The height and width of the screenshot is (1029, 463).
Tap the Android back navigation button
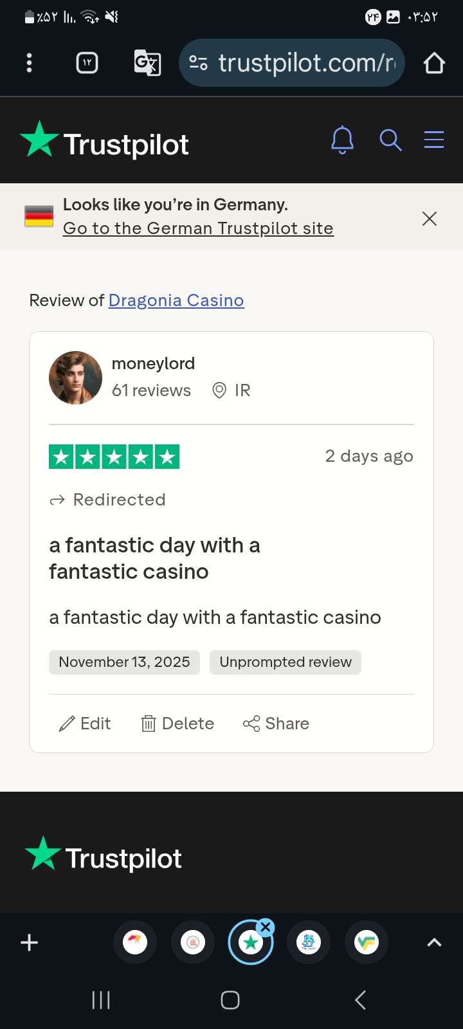point(361,1000)
